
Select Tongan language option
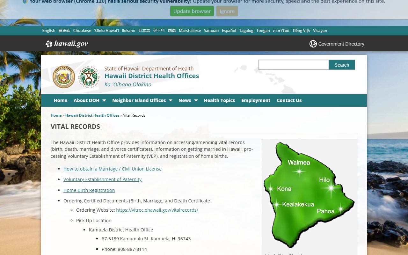(x=263, y=31)
